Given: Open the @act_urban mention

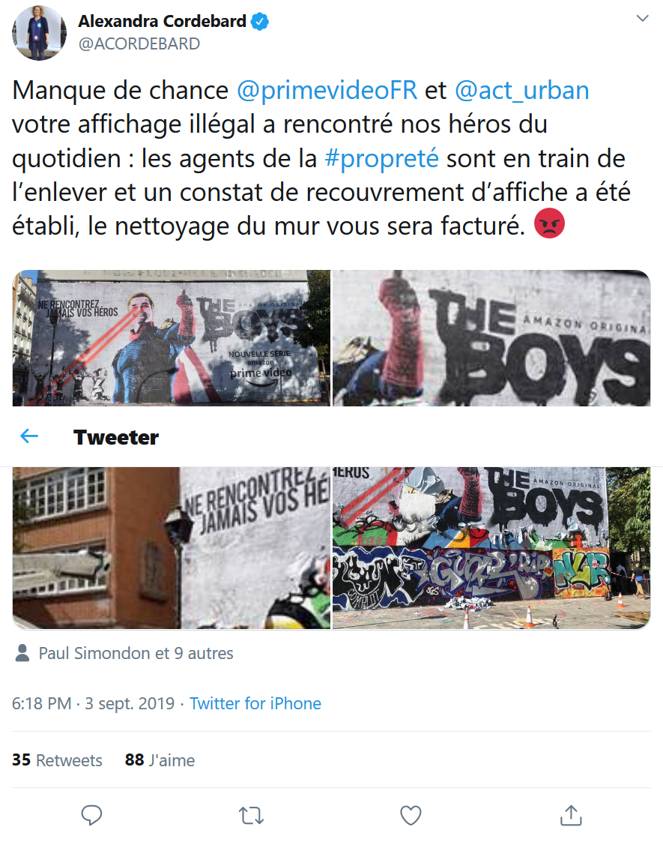Looking at the screenshot, I should [x=521, y=90].
